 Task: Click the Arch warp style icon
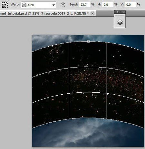(24, 5)
